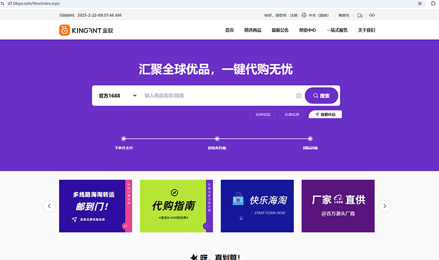Click the carousel next arrow
Viewport: 439px width, 260px height.
(x=384, y=206)
